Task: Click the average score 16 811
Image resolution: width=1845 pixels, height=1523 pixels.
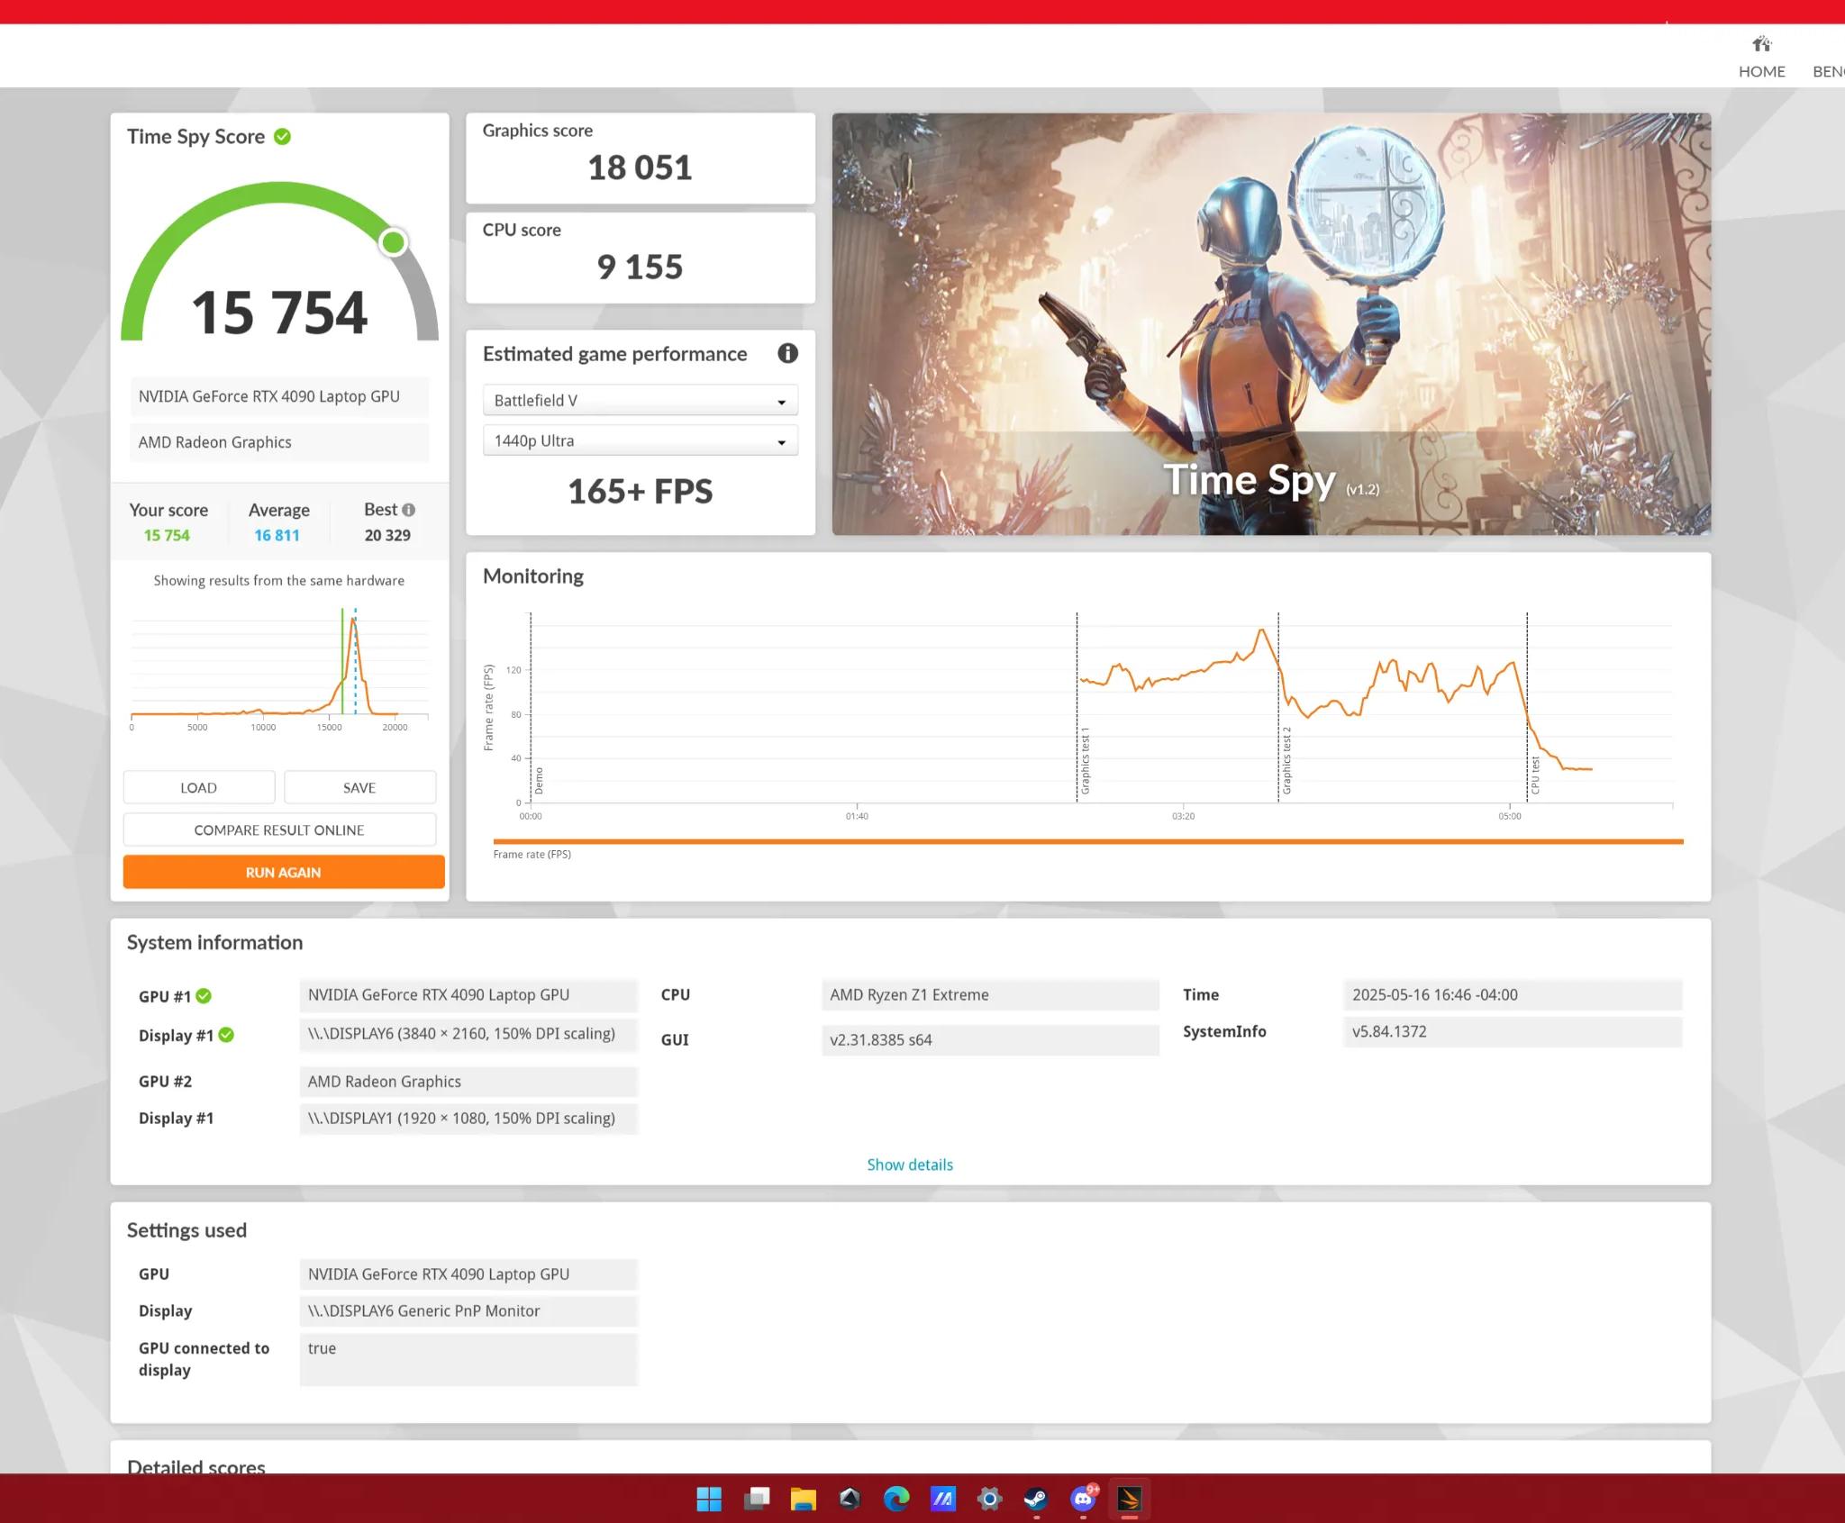Action: [x=277, y=535]
